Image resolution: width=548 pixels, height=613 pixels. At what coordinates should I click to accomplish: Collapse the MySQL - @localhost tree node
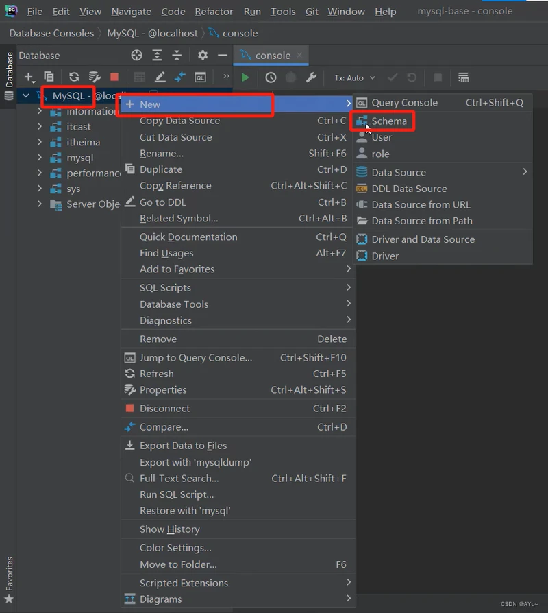(26, 95)
